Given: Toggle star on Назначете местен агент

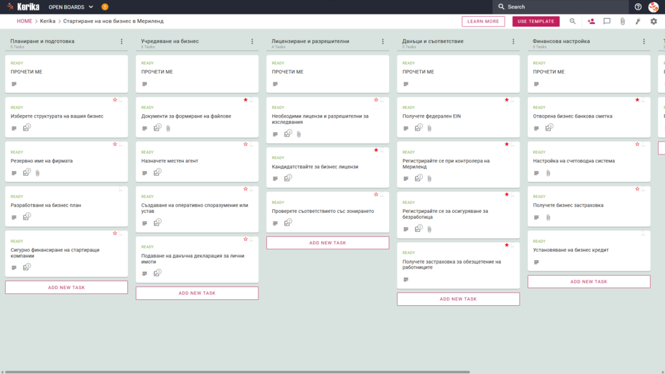Looking at the screenshot, I should click(x=245, y=145).
